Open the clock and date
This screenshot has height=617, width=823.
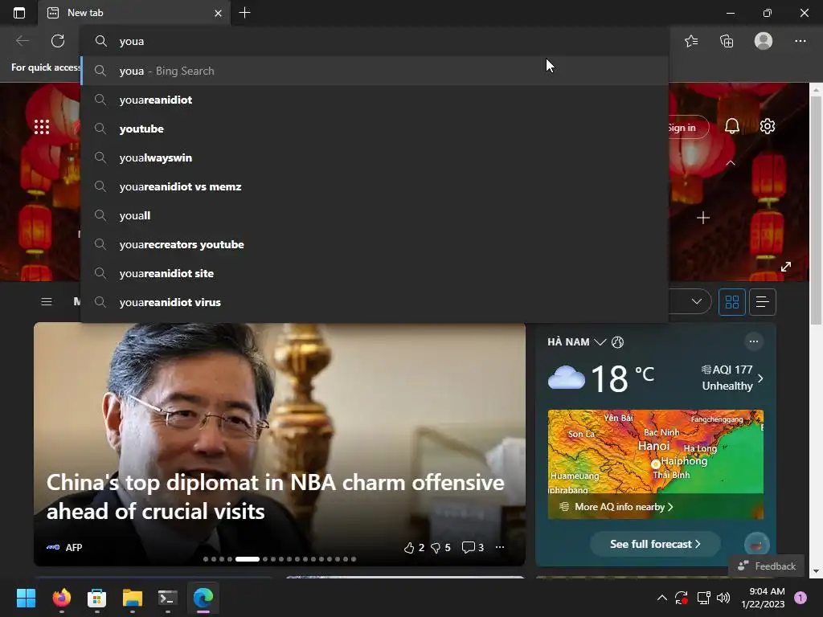click(x=763, y=598)
